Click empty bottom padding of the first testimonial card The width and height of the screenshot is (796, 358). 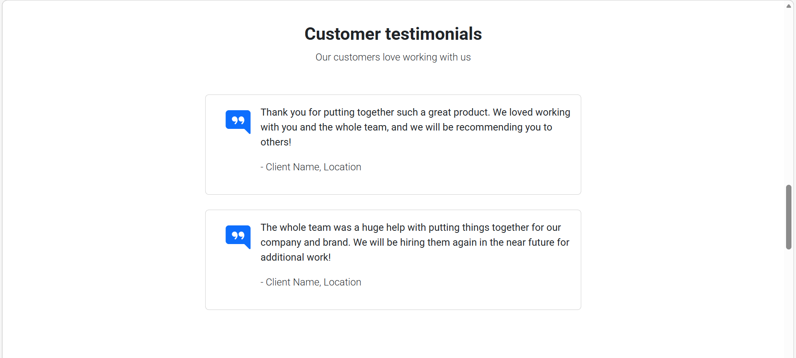[x=393, y=184]
